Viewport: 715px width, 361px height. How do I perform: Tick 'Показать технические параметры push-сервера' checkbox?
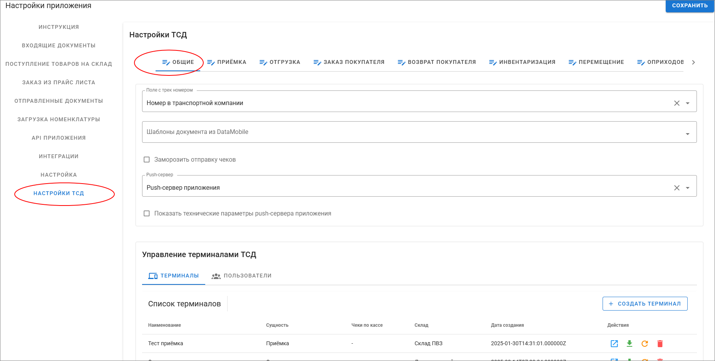[147, 214]
